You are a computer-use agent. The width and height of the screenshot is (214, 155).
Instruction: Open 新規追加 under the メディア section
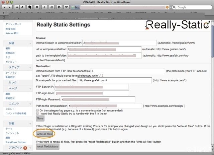(10, 77)
